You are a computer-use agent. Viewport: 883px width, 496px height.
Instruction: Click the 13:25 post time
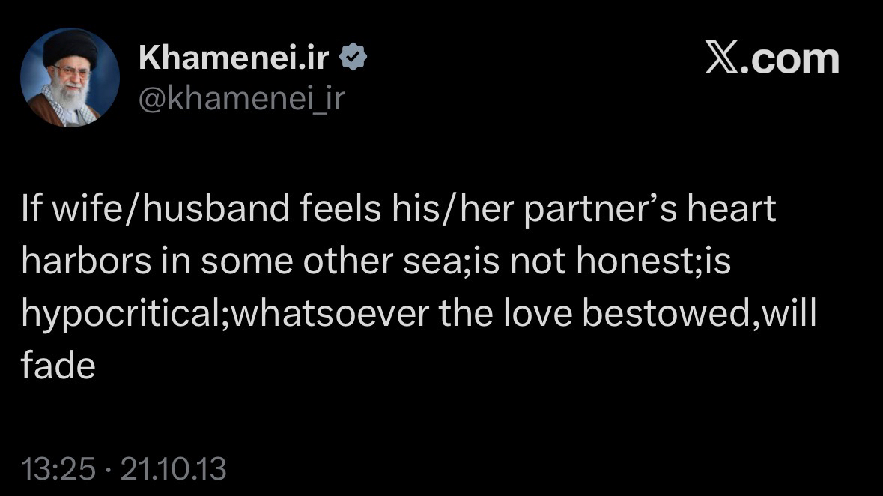click(x=58, y=470)
